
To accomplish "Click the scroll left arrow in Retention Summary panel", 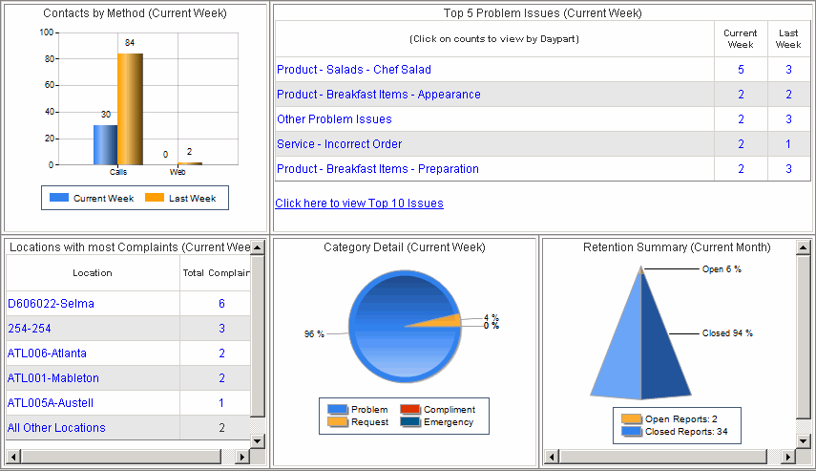I will pos(551,458).
